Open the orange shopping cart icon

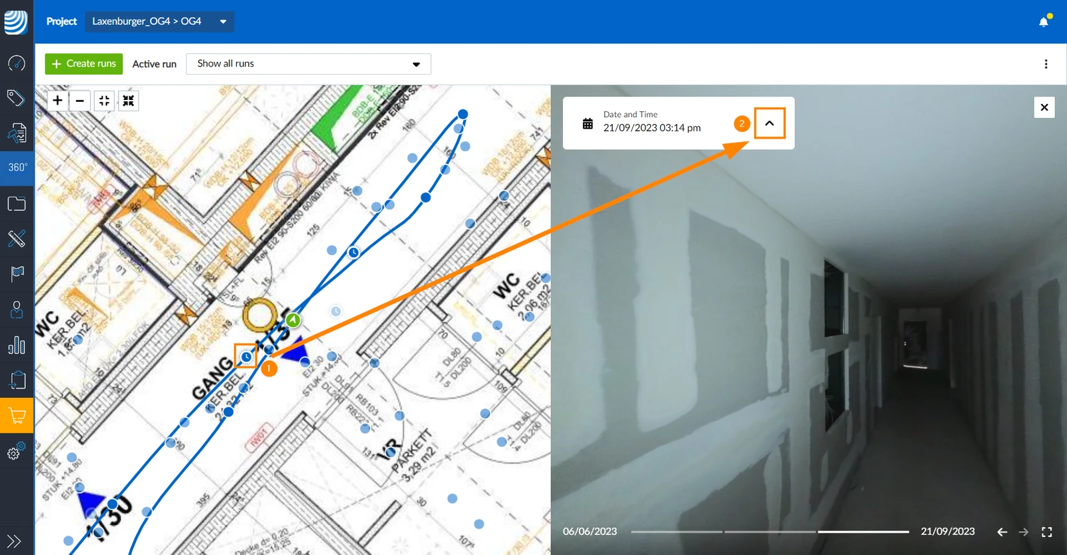tap(17, 416)
